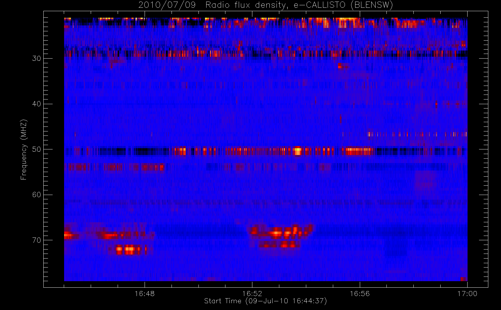This screenshot has height=310, width=501.
Task: Click the time tick label '16:52'
Action: pos(252,294)
